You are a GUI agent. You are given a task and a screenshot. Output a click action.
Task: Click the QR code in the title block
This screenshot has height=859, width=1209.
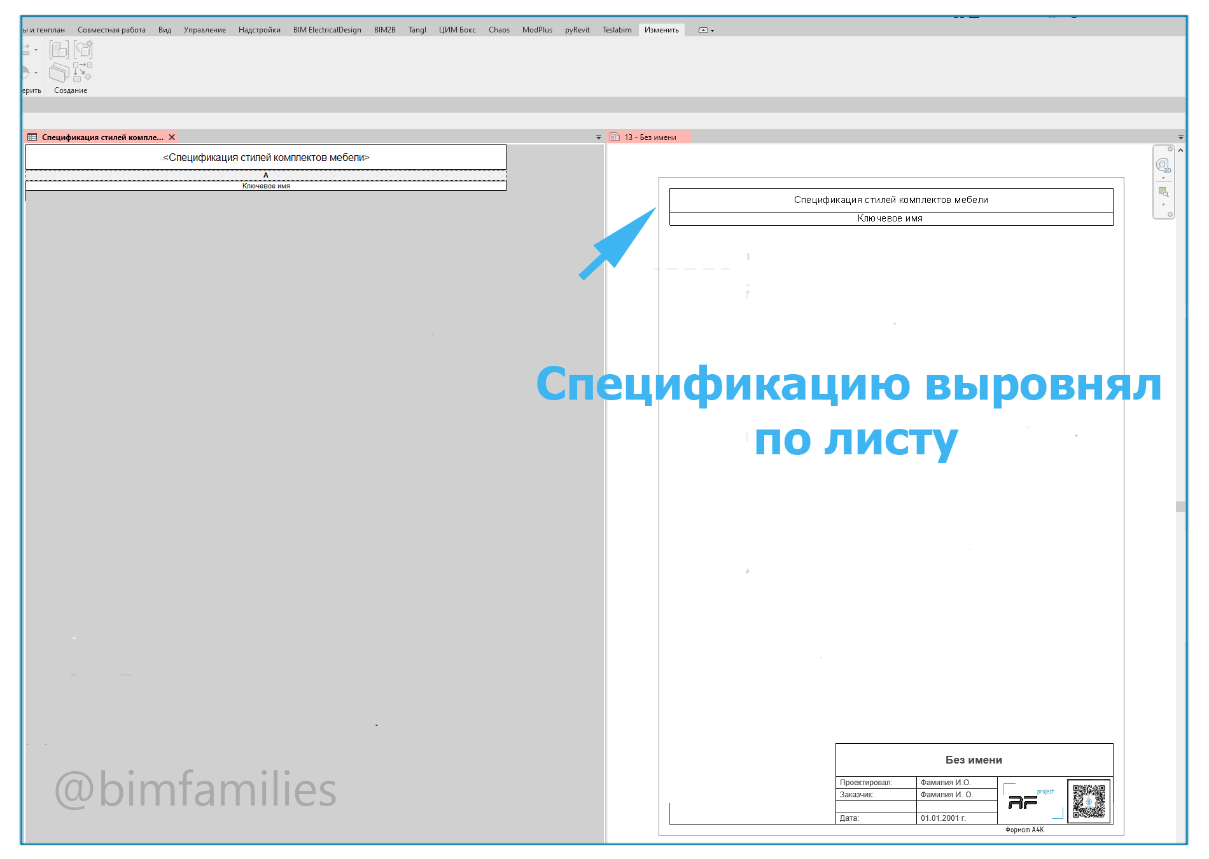(x=1089, y=800)
